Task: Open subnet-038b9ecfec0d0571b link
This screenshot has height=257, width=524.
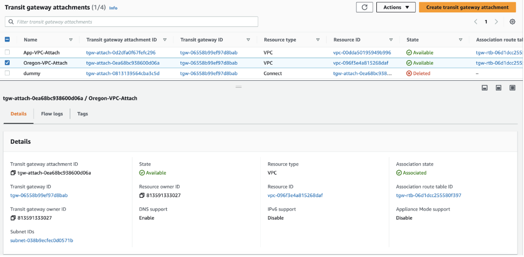Action: [42, 240]
